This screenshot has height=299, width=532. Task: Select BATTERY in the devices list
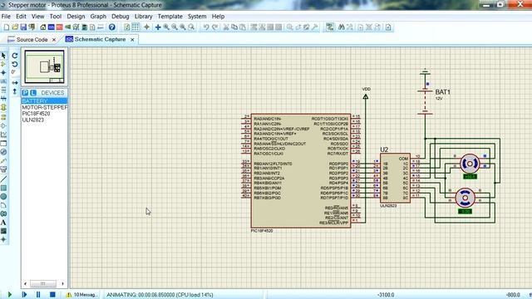[44, 101]
